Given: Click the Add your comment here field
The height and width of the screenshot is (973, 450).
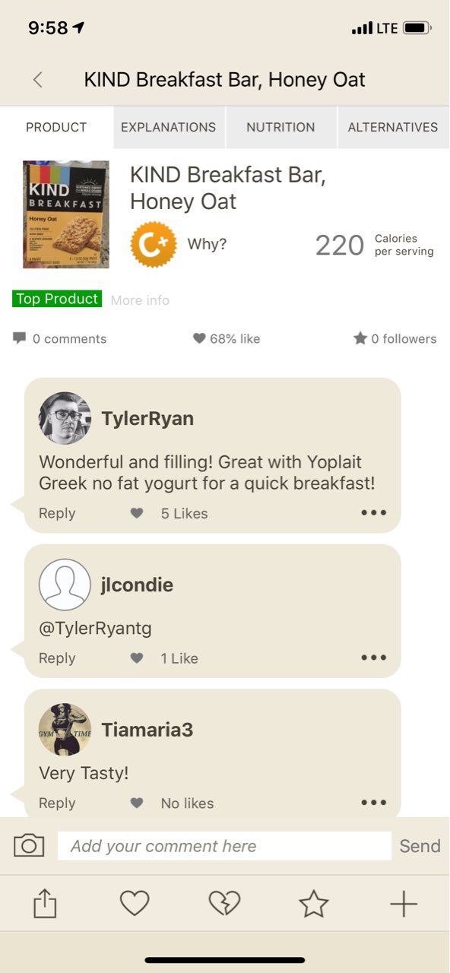Looking at the screenshot, I should coord(224,846).
